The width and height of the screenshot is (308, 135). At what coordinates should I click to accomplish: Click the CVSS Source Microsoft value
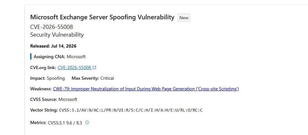click(68, 100)
